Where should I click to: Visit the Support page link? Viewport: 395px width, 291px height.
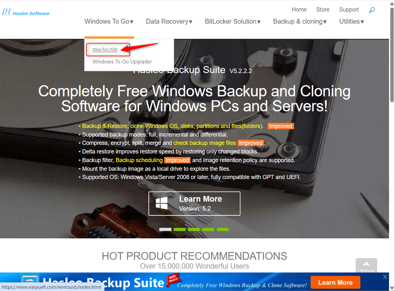[349, 10]
